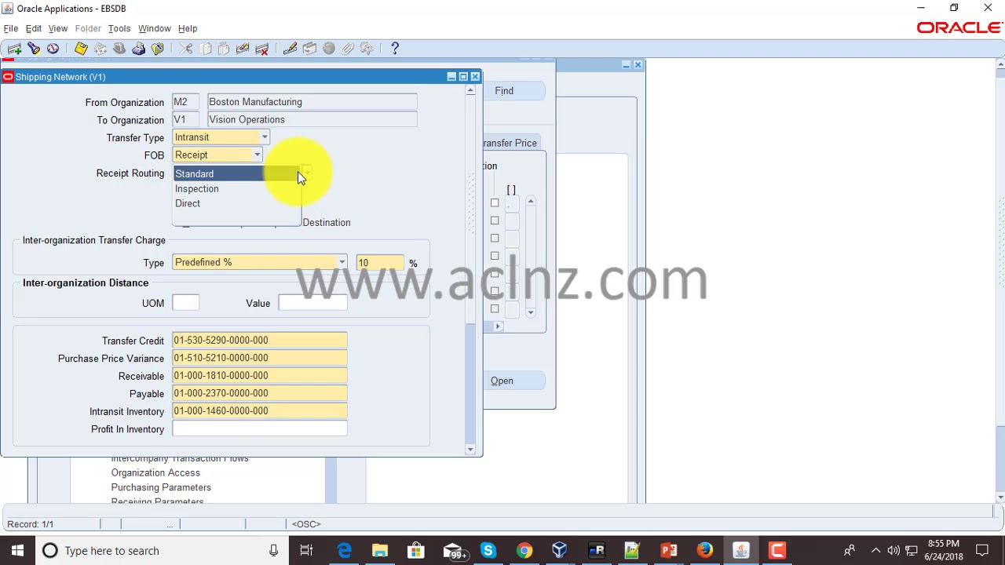
Task: Click the Paste toolbar icon
Action: click(x=224, y=49)
